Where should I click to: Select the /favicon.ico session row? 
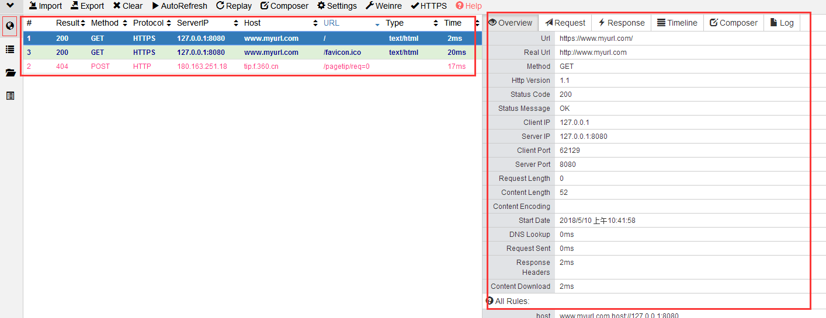coord(253,52)
